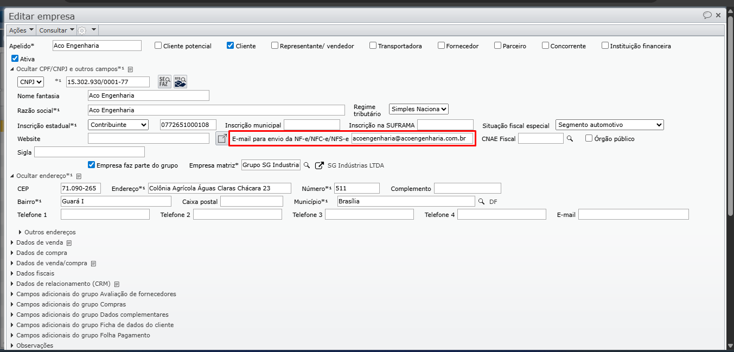The width and height of the screenshot is (734, 352).
Task: Click the CNAE Fiscal search magnifier
Action: click(x=570, y=139)
